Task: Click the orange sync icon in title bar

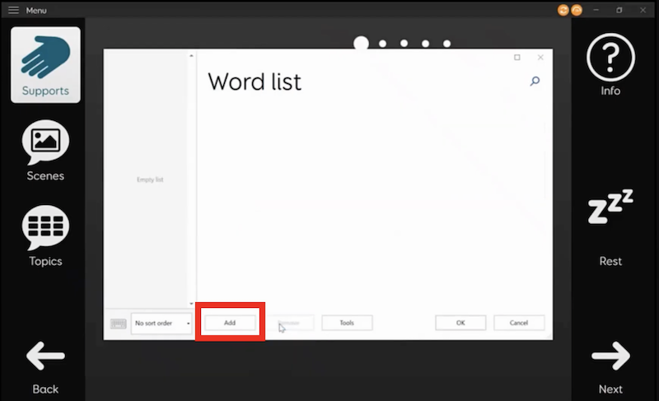Action: (x=563, y=10)
